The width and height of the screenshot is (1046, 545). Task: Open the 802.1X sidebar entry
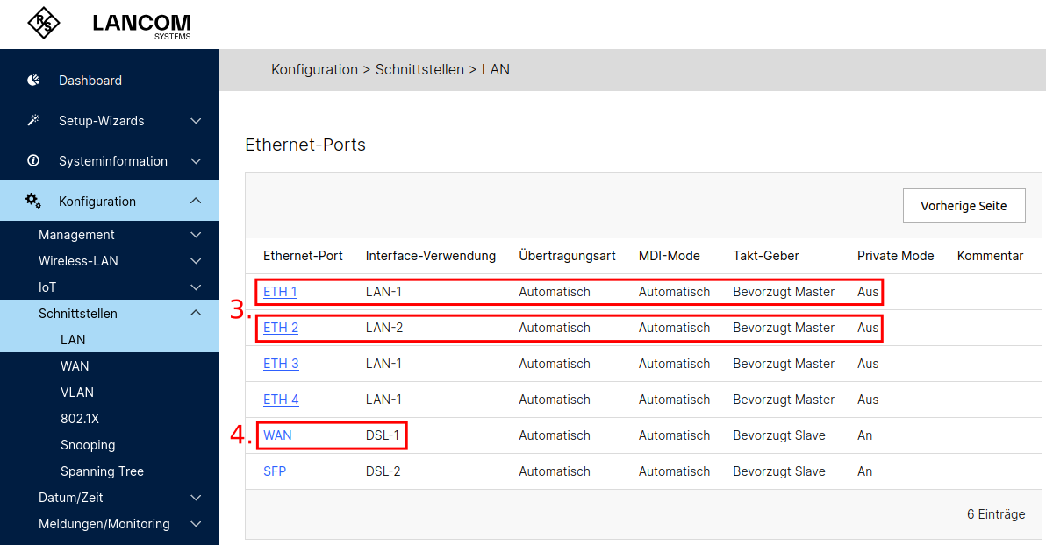(79, 419)
